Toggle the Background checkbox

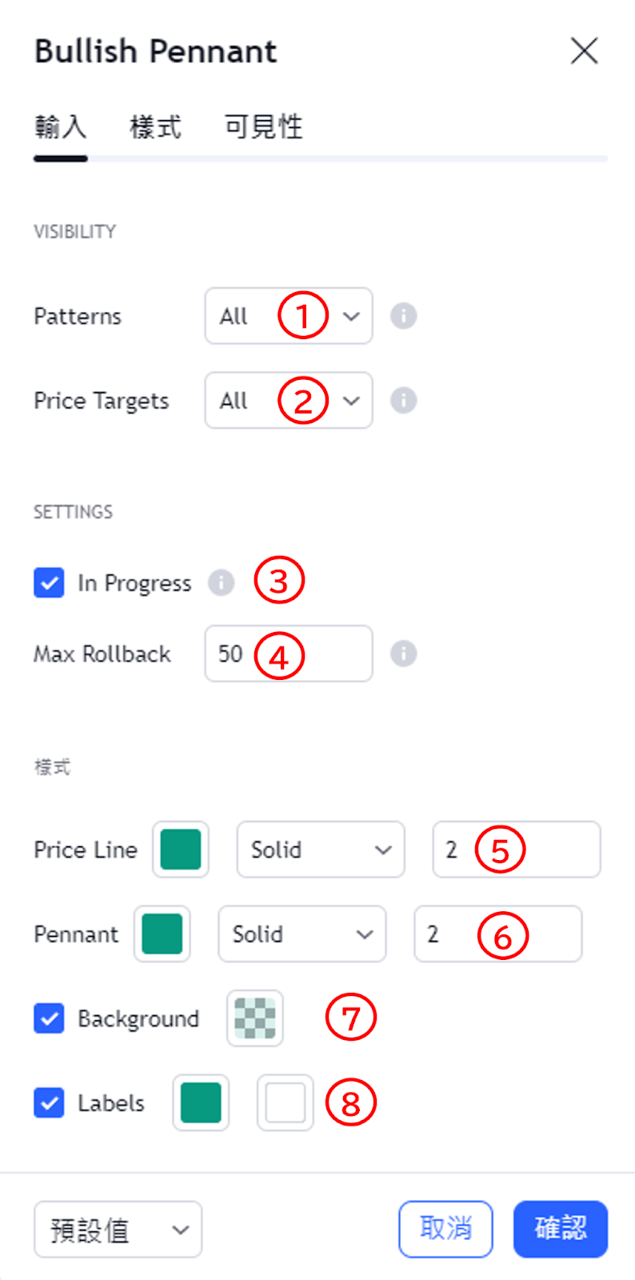point(49,1018)
